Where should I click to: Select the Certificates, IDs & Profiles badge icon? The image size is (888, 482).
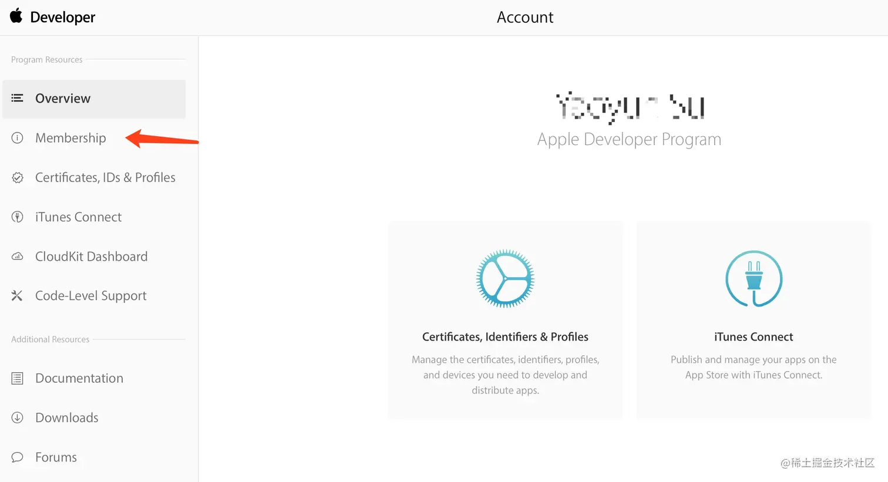18,177
